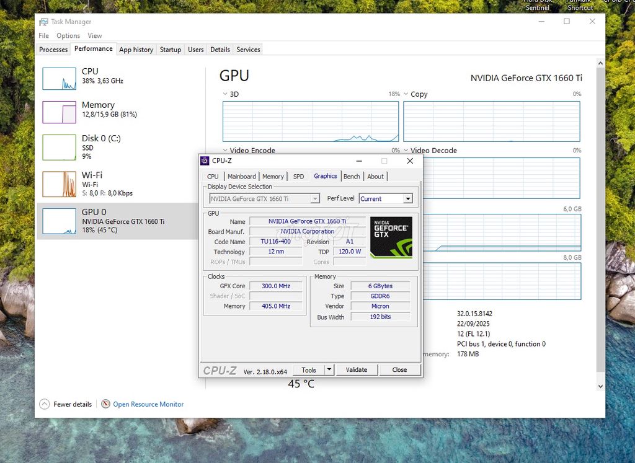Switch to the Processes tab
Viewport: 635px width, 463px height.
[53, 50]
